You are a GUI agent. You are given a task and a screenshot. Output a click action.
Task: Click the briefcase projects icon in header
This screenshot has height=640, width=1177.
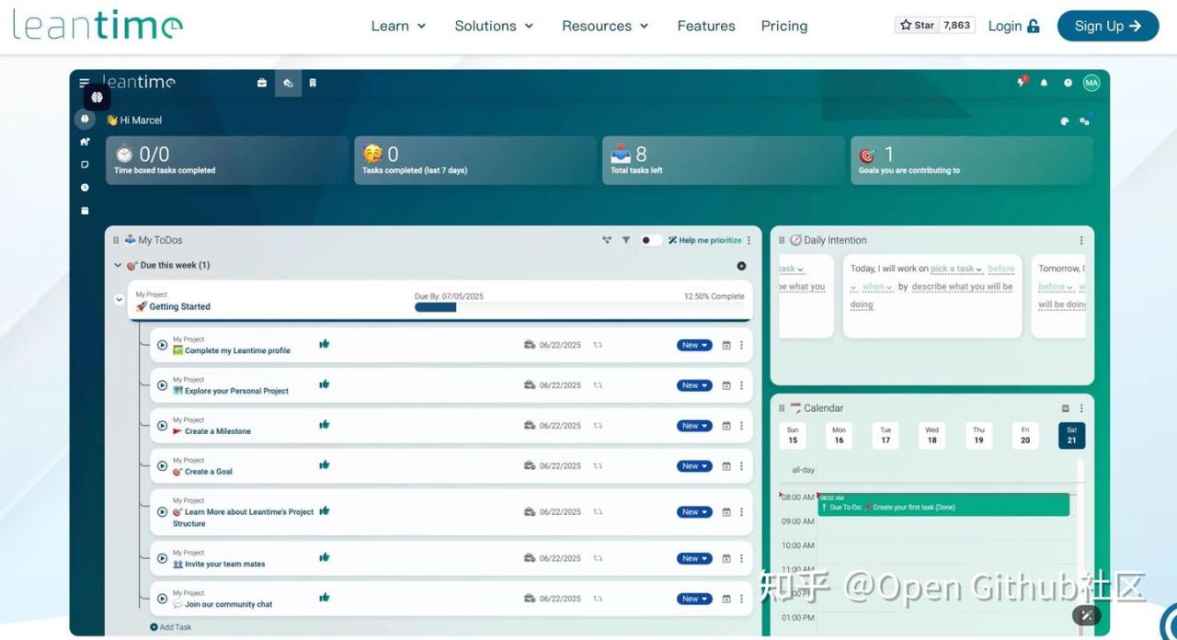click(x=262, y=83)
